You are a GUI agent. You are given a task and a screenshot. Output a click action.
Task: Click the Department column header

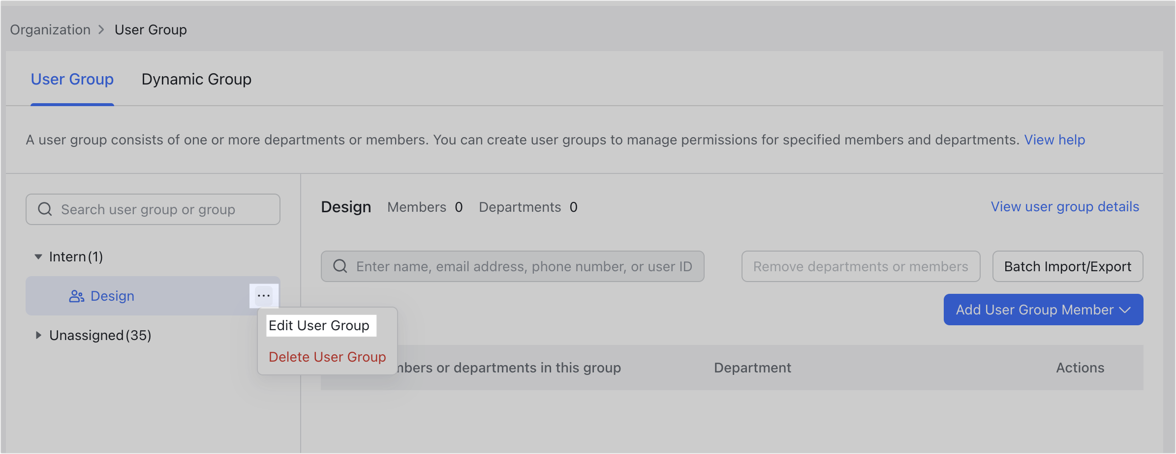point(752,368)
